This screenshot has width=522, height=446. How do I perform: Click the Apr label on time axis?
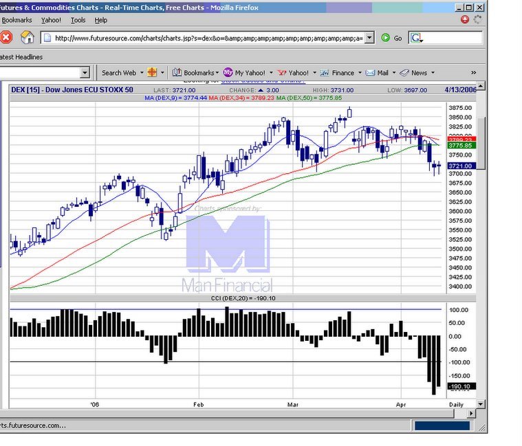click(401, 405)
